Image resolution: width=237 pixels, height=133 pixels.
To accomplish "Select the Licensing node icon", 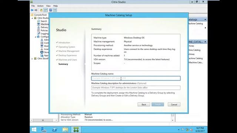I will [42, 49].
